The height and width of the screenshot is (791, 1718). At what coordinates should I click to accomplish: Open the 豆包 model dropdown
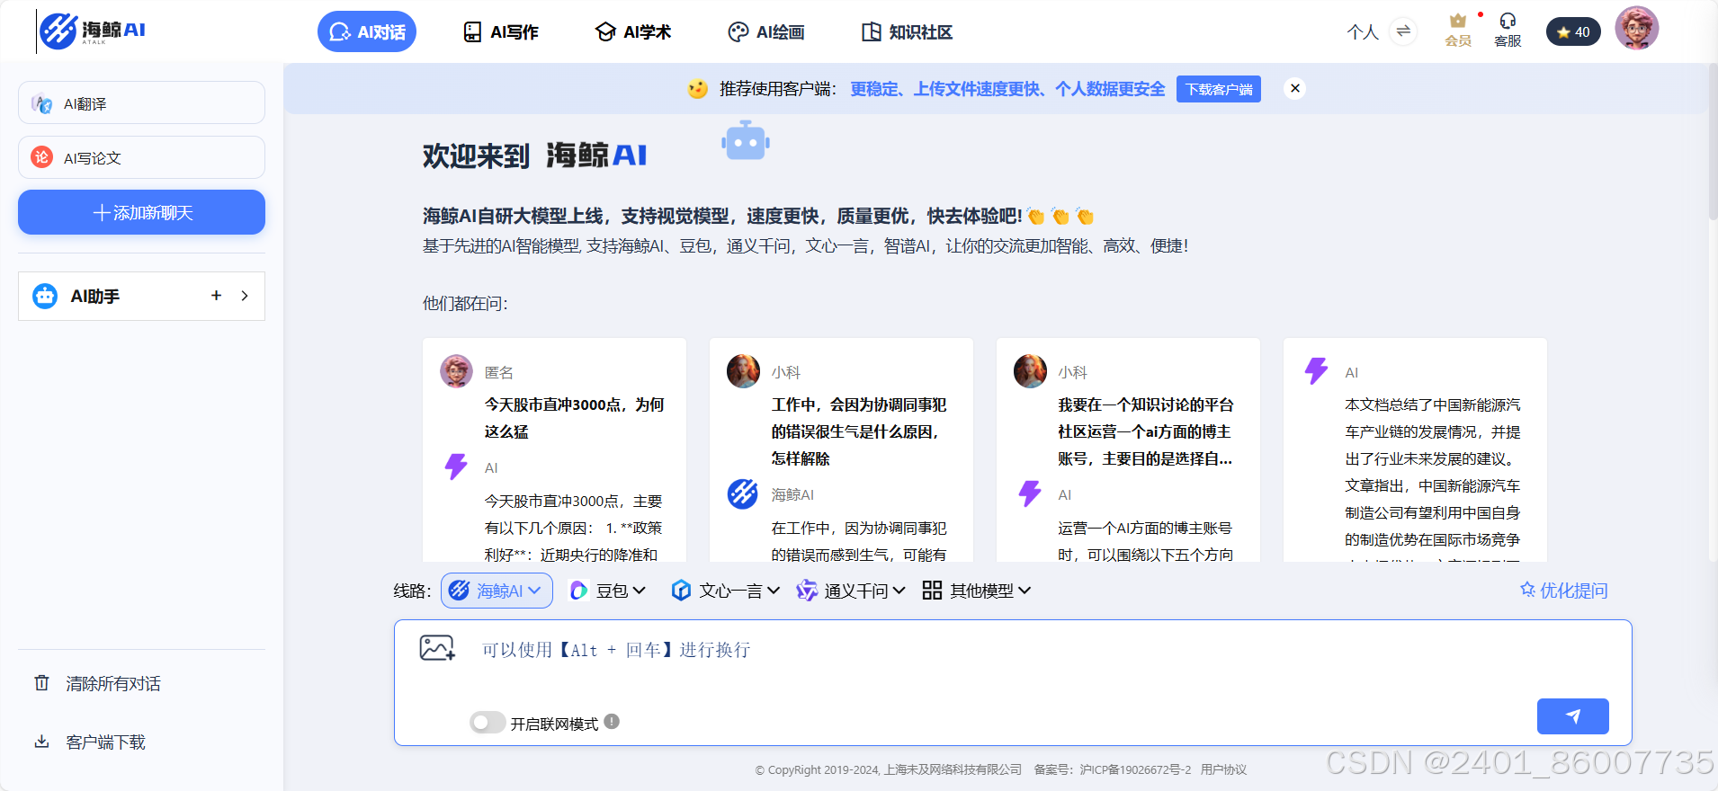point(608,591)
